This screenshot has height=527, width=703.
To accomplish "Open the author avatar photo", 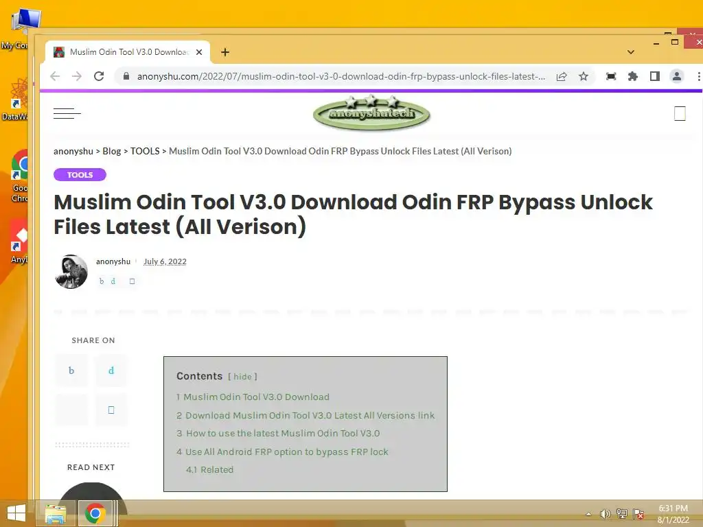I will point(71,272).
